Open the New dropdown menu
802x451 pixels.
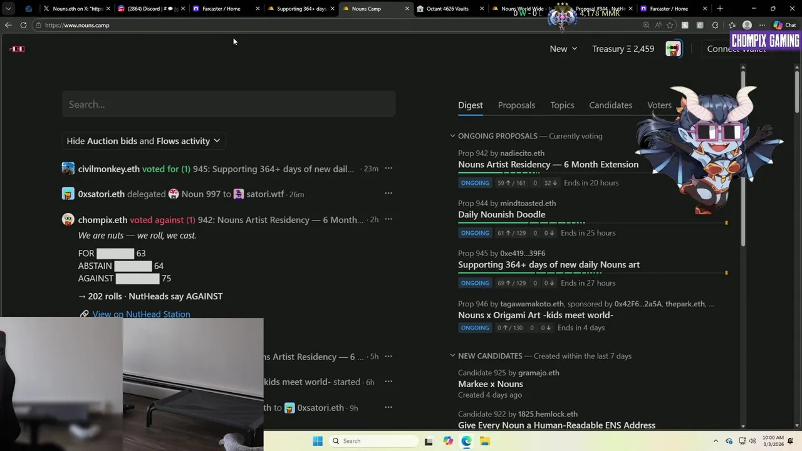point(563,49)
